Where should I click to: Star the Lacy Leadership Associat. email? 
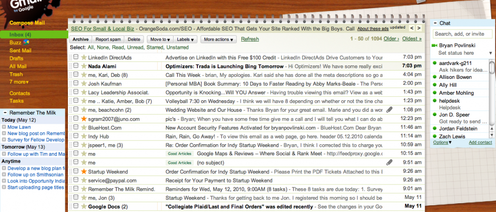click(84, 92)
